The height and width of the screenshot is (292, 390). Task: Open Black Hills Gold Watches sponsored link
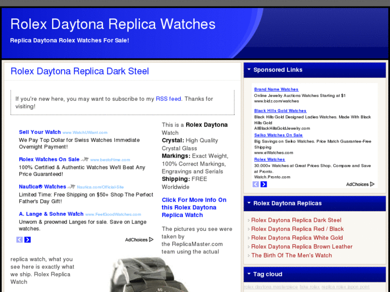point(281,110)
